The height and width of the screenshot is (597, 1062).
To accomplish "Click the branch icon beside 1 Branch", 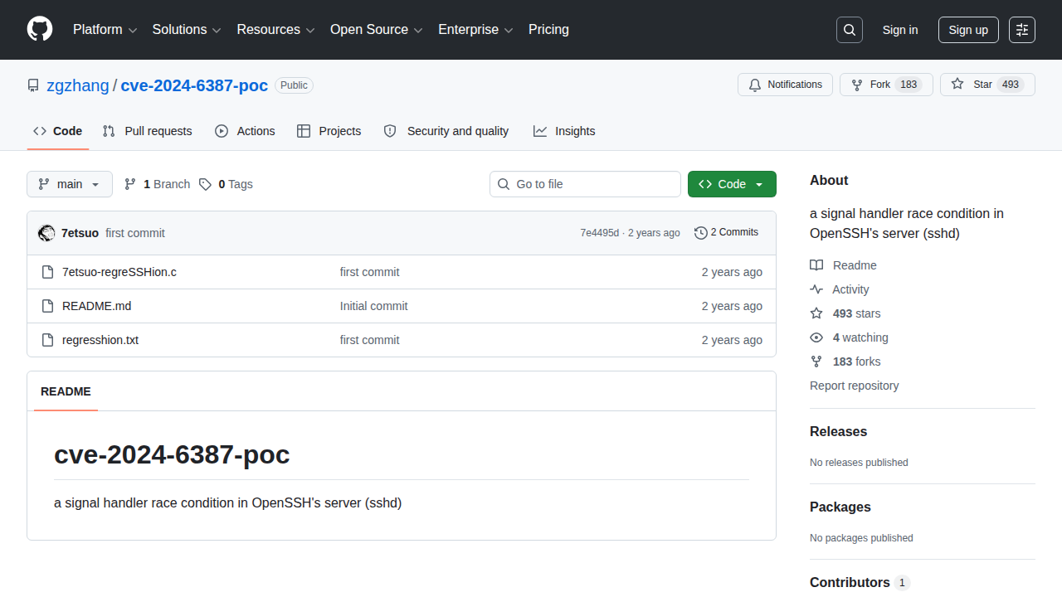I will 130,184.
